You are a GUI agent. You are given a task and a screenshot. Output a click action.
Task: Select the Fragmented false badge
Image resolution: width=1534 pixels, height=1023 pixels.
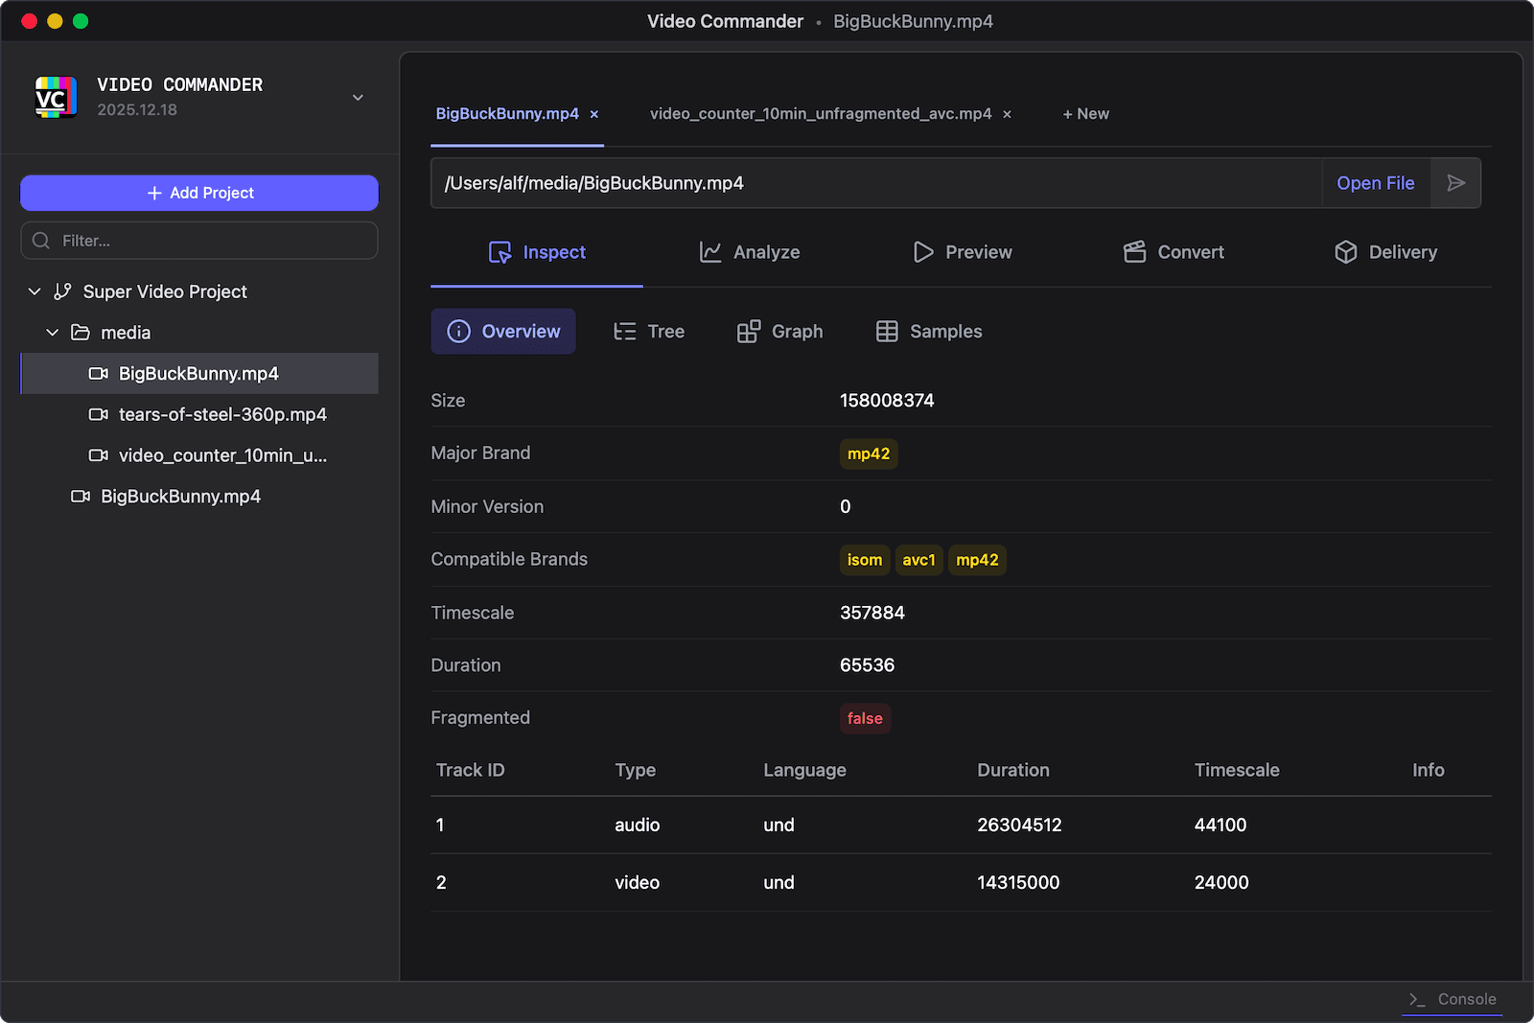(x=865, y=718)
